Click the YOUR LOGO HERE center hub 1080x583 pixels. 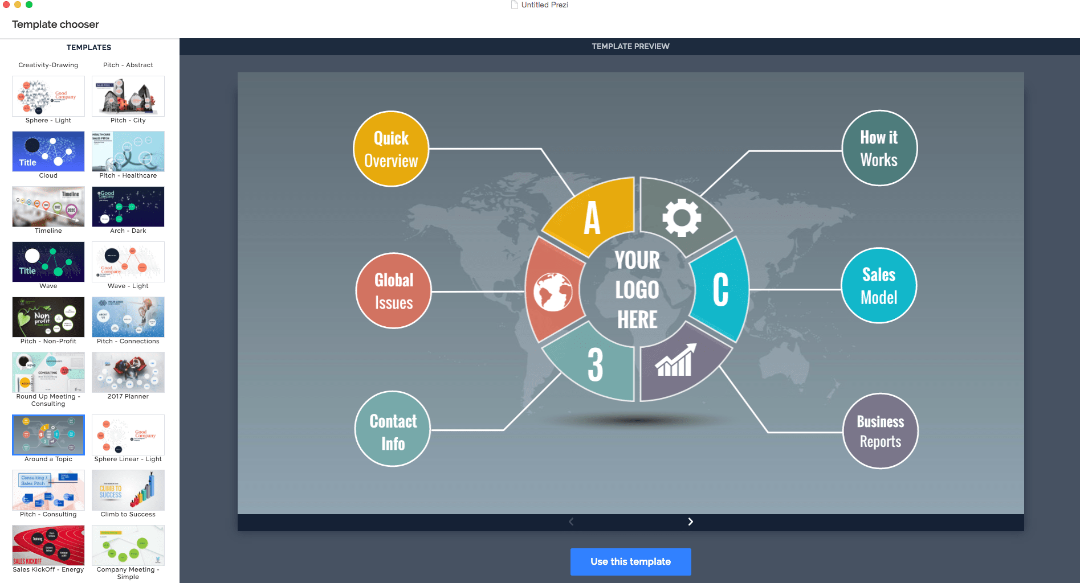coord(636,290)
